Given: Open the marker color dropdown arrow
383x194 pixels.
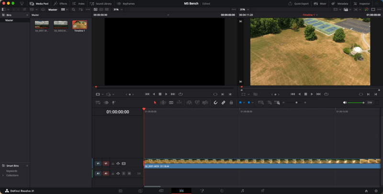Looking at the screenshot, I should click(253, 103).
